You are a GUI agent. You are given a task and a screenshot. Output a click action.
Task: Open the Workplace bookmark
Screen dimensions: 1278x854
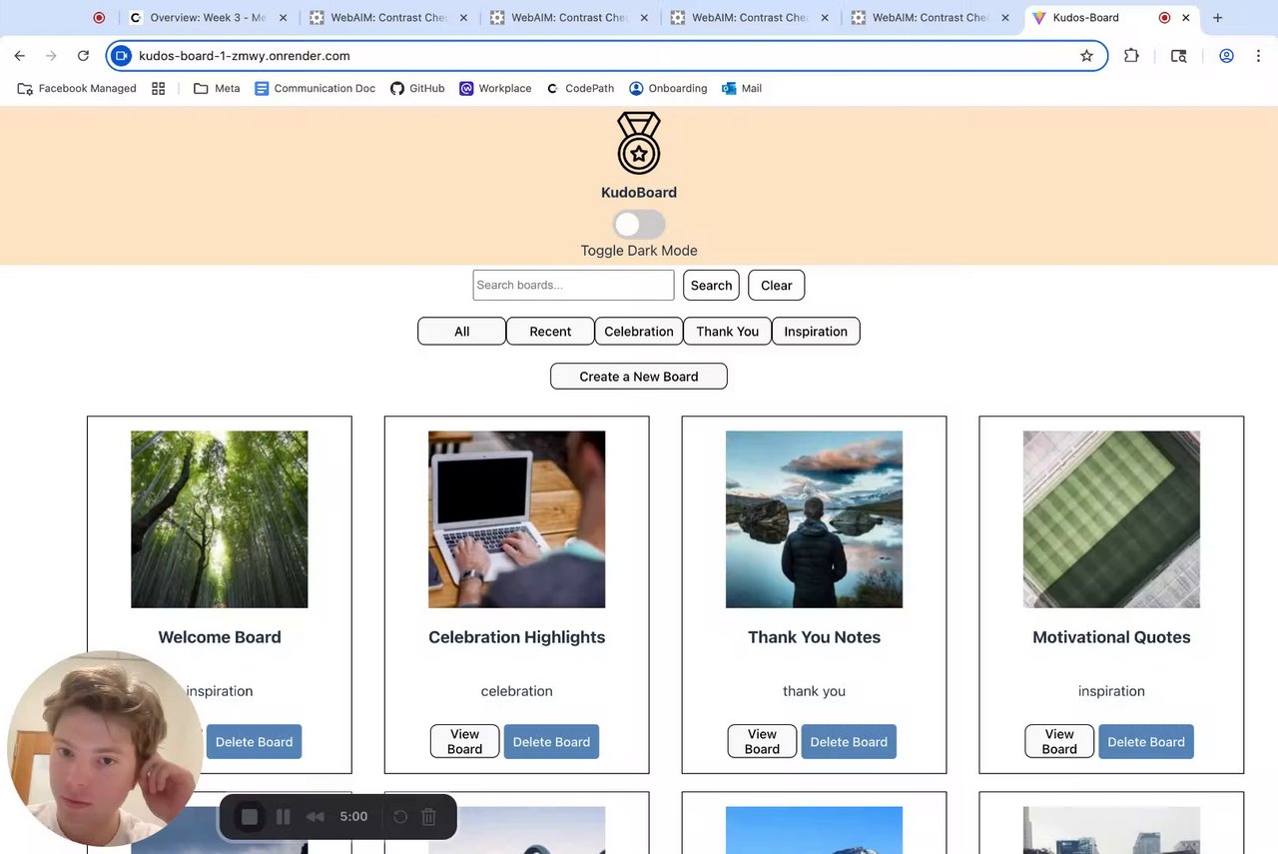coord(495,88)
